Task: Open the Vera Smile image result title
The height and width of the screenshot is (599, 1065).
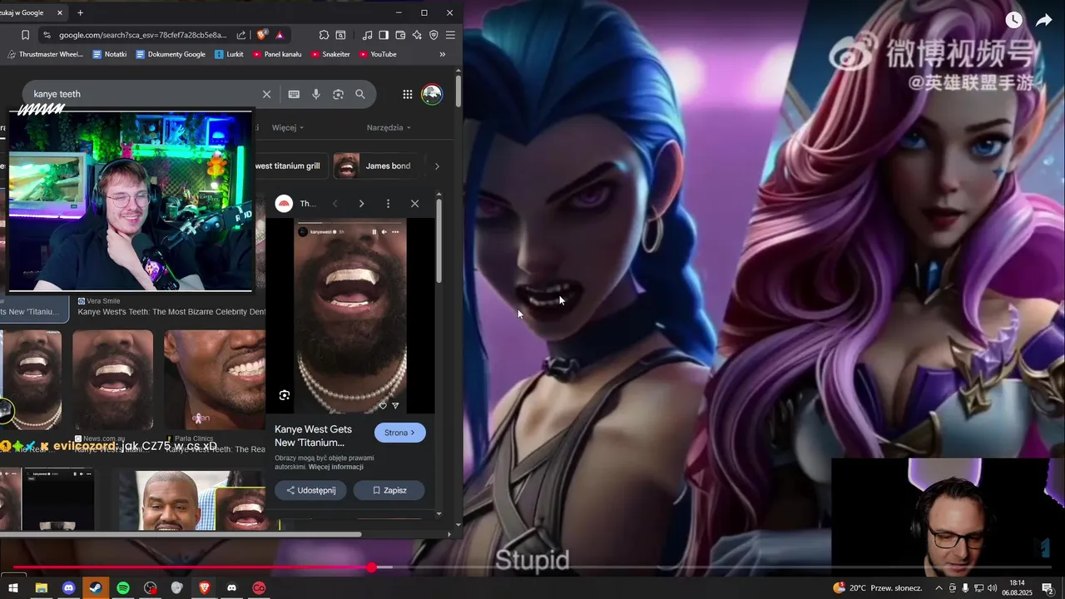Action: point(171,312)
